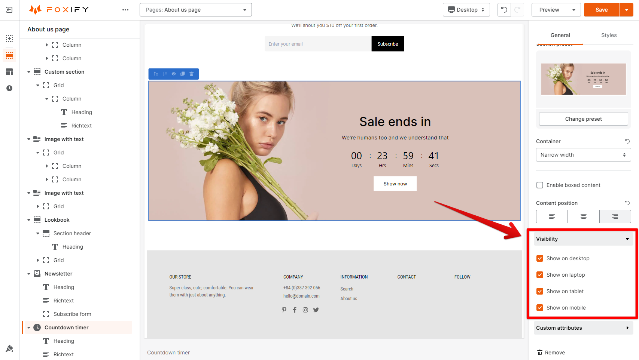
Task: Open the layers panel icon in sidebar
Action: pos(9,55)
